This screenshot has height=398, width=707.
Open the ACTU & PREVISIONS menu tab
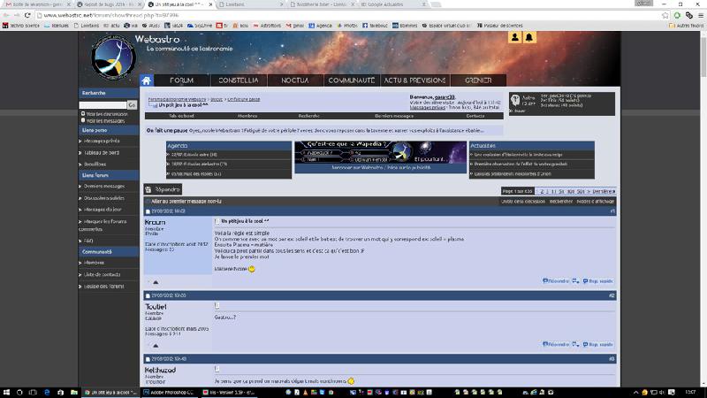pyautogui.click(x=414, y=80)
